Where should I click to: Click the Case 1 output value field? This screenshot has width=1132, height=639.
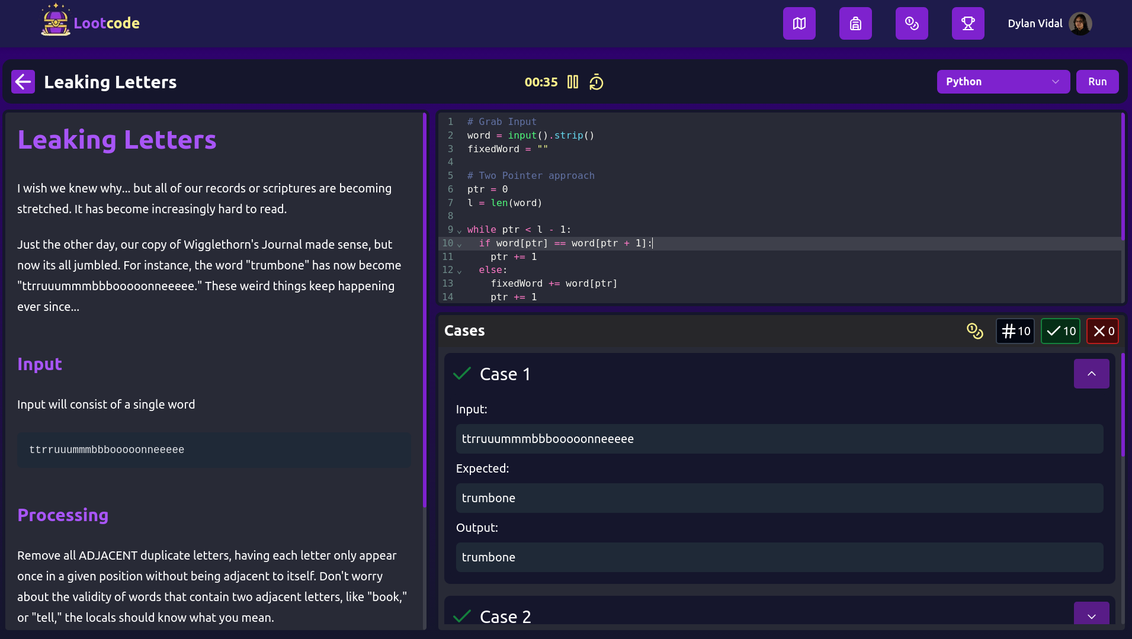(x=779, y=557)
